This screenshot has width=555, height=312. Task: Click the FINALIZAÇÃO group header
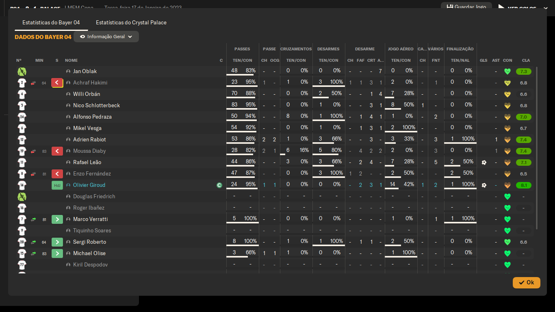460,49
